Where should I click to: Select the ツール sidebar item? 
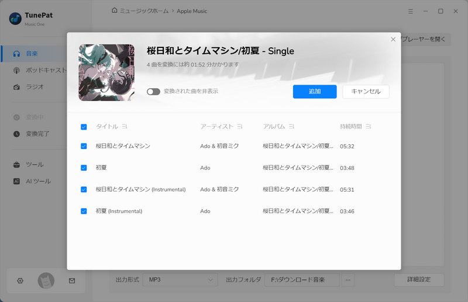33,165
